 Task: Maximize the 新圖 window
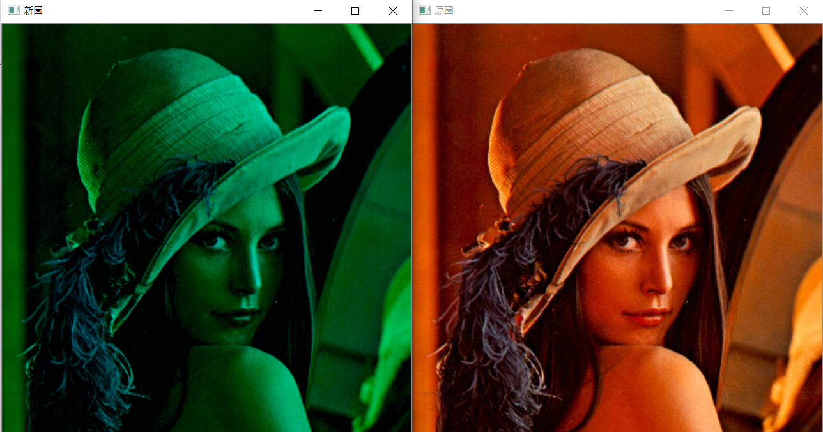coord(355,11)
